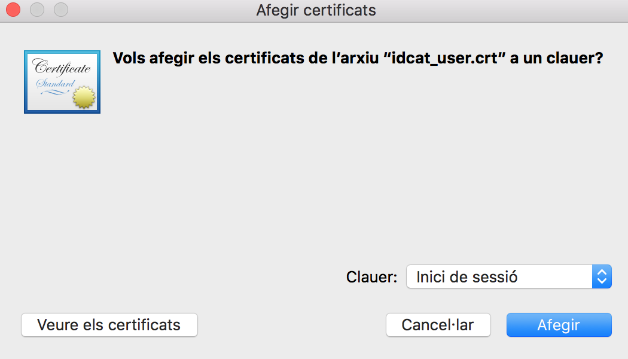Click the down chevron on the Clauer selector

pos(602,281)
